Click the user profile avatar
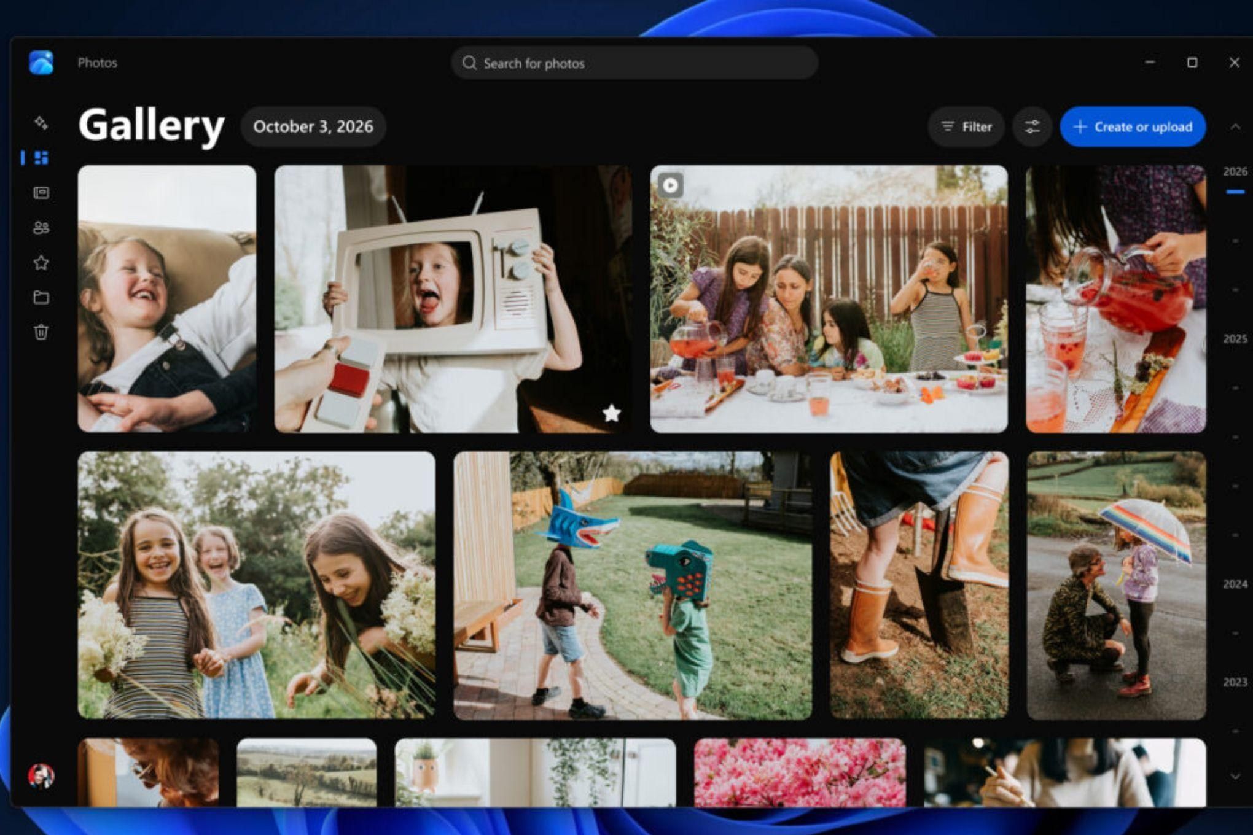Screen dimensions: 1253x835 coord(41,776)
